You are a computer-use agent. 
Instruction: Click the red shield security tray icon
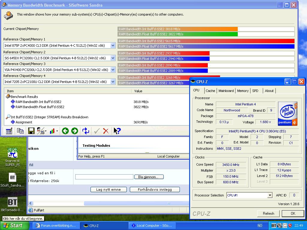[x=290, y=226]
